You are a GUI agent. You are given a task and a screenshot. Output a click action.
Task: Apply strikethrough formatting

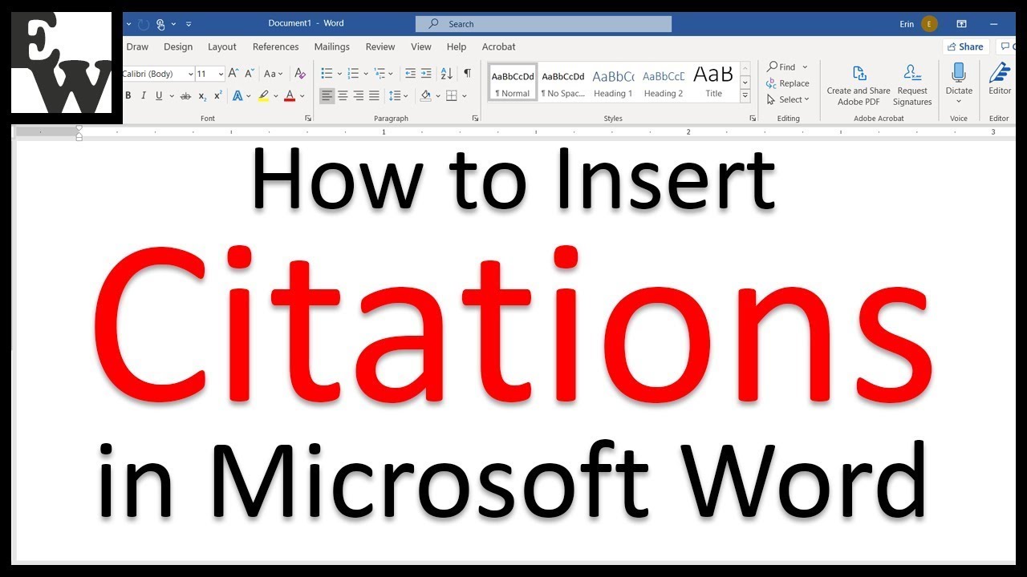pyautogui.click(x=185, y=96)
